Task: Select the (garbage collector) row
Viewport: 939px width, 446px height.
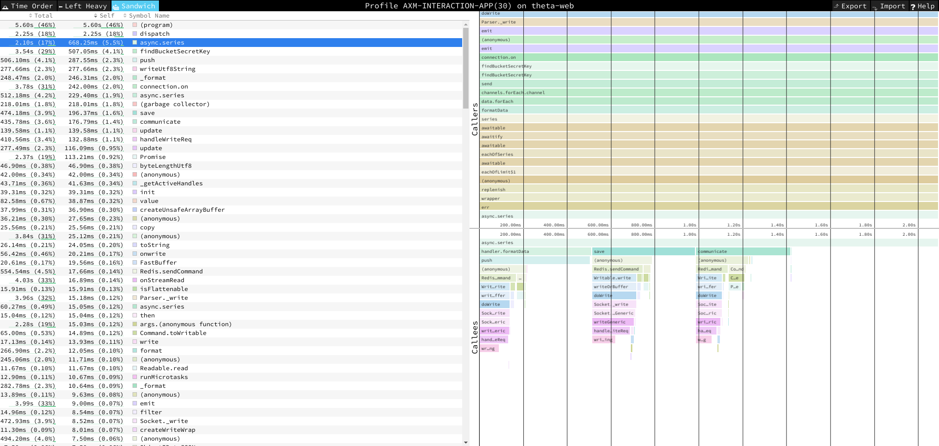Action: 231,104
